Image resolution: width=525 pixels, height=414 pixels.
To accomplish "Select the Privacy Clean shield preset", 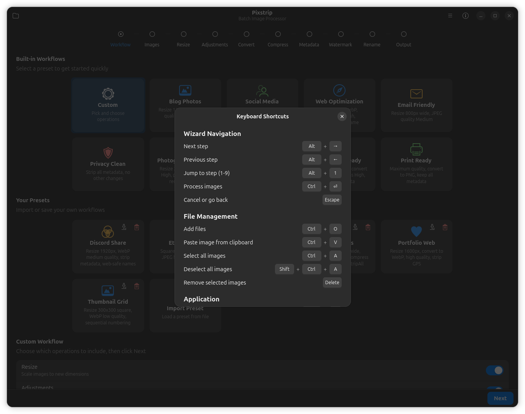I will (x=108, y=153).
